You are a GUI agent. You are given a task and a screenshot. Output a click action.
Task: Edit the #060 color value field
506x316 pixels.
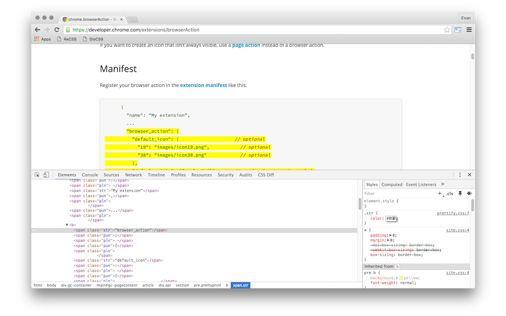click(x=391, y=218)
